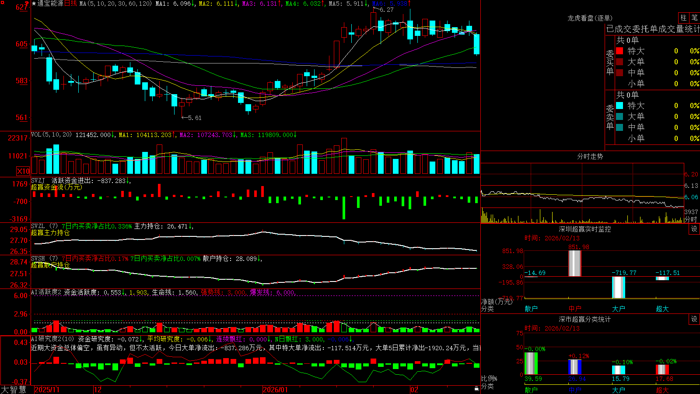Click the dark red 大单 swatch under 委买单

tap(619, 62)
